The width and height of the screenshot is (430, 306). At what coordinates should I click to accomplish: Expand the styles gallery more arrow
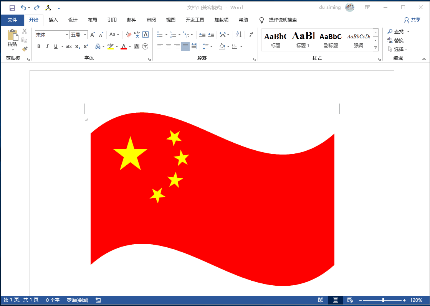(376, 48)
